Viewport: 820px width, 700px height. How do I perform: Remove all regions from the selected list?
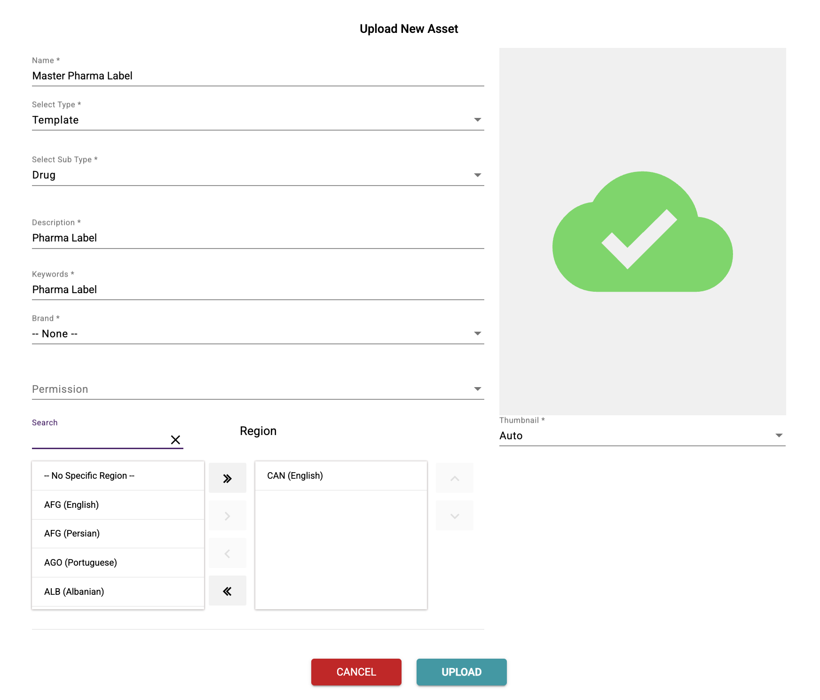click(228, 591)
